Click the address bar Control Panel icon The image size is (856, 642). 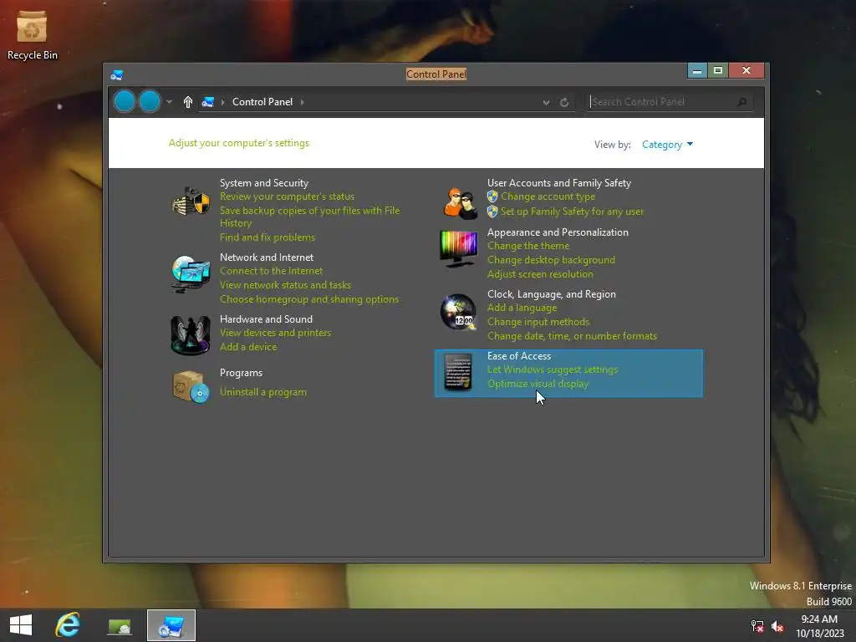pos(207,102)
